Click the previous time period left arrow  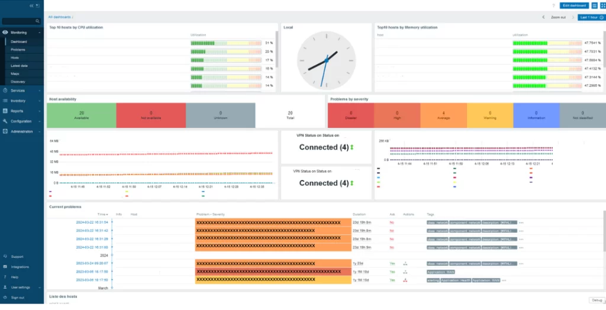tap(543, 17)
